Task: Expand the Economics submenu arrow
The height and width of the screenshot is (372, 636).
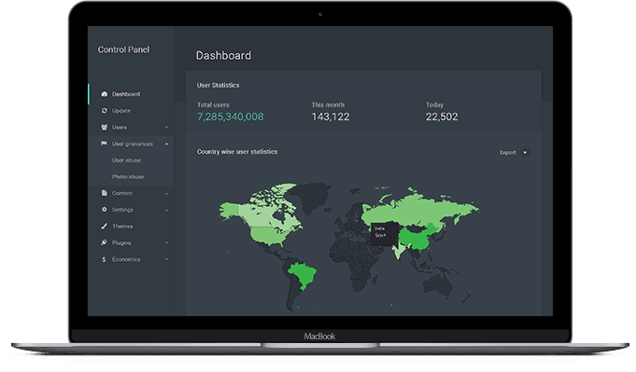Action: pyautogui.click(x=167, y=259)
